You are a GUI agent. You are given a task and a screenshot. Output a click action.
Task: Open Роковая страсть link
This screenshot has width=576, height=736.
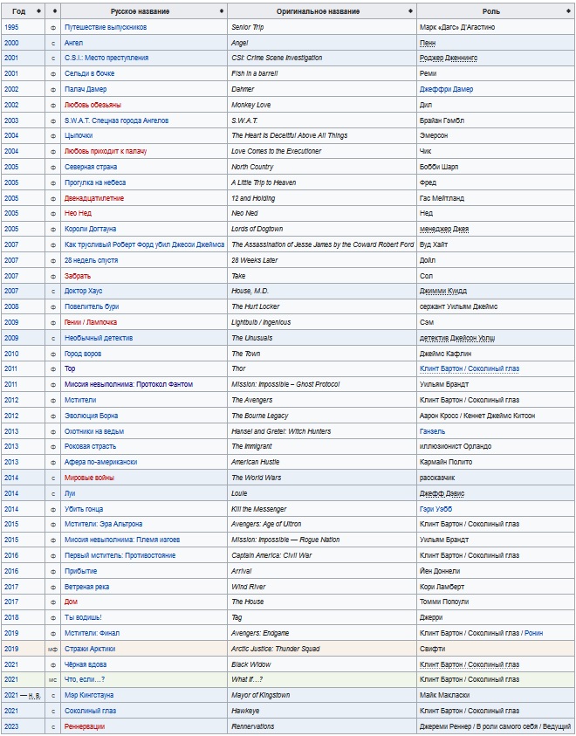coord(90,446)
